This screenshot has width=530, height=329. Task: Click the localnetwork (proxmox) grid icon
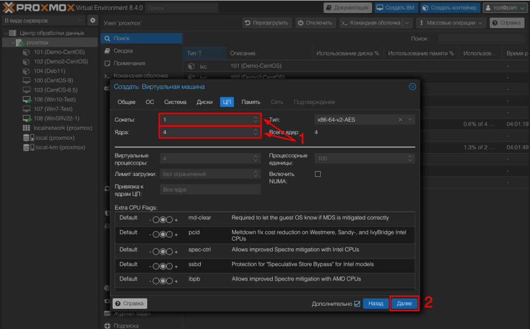(26, 128)
